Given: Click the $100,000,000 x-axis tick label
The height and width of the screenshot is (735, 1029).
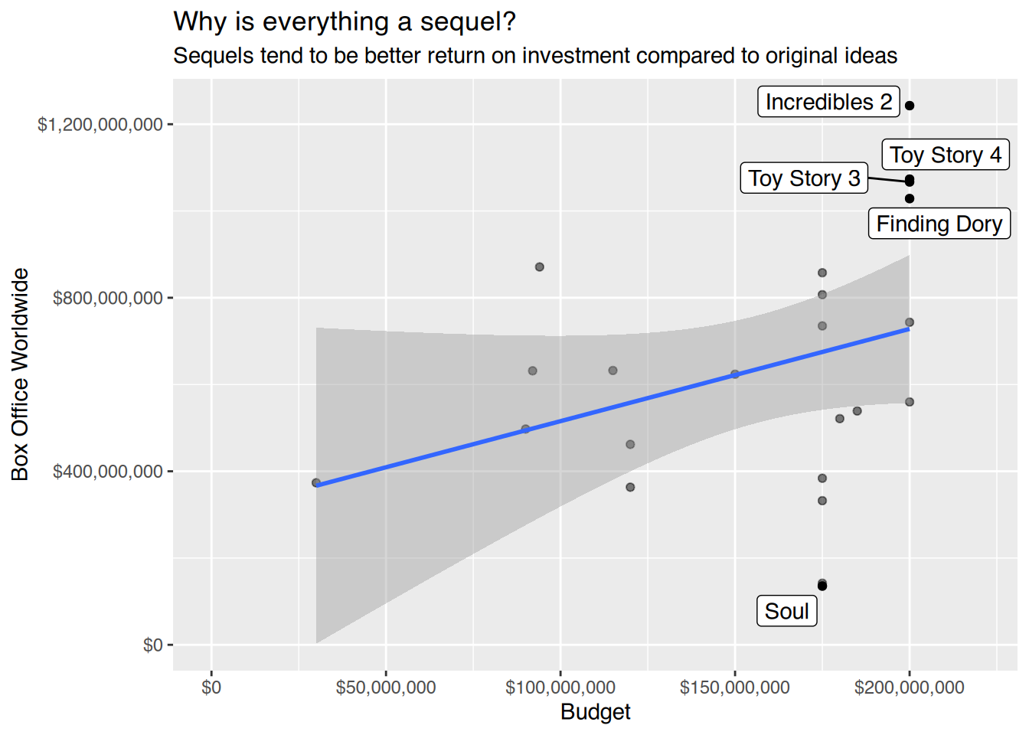Looking at the screenshot, I should coord(560,688).
